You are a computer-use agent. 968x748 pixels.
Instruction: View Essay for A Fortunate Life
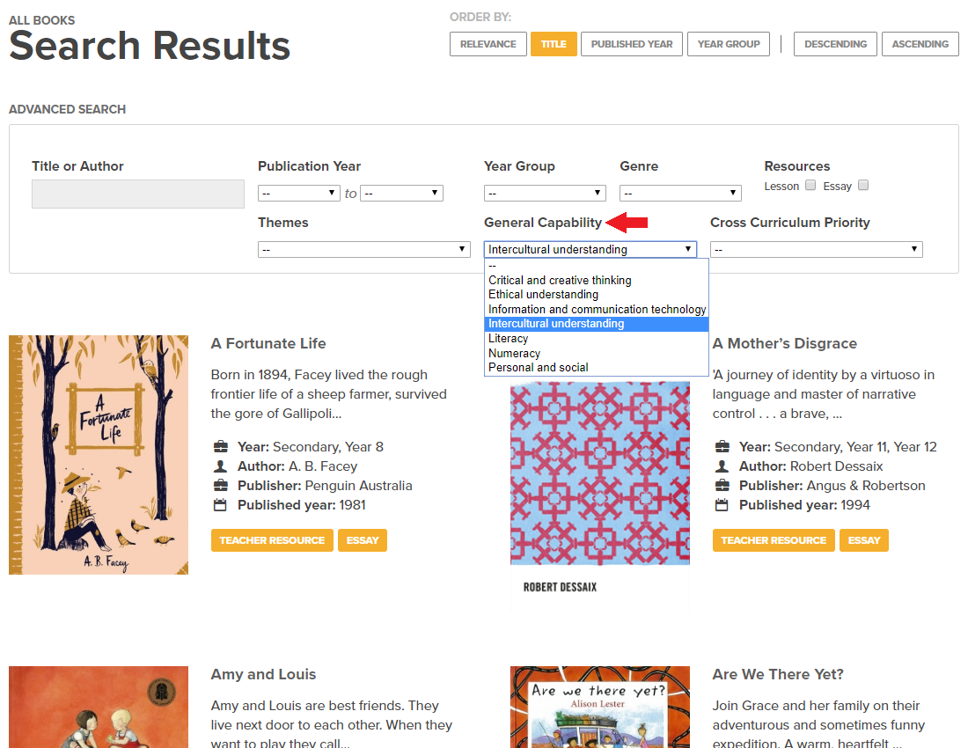[363, 540]
